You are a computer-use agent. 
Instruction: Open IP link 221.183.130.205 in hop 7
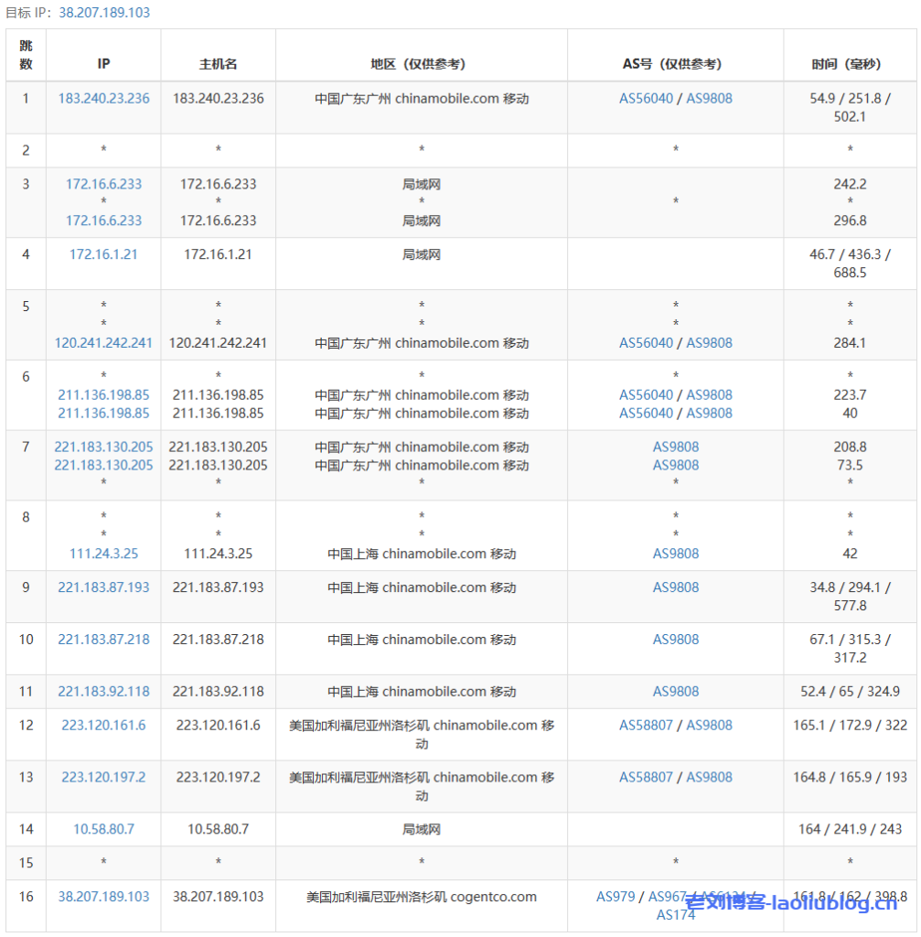(103, 447)
